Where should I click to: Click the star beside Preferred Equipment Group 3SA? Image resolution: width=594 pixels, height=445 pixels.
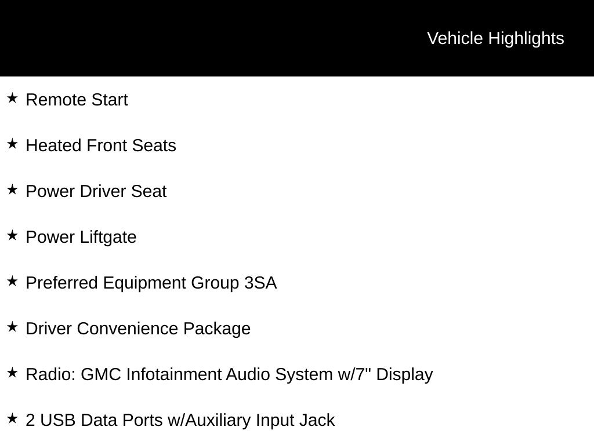[13, 282]
